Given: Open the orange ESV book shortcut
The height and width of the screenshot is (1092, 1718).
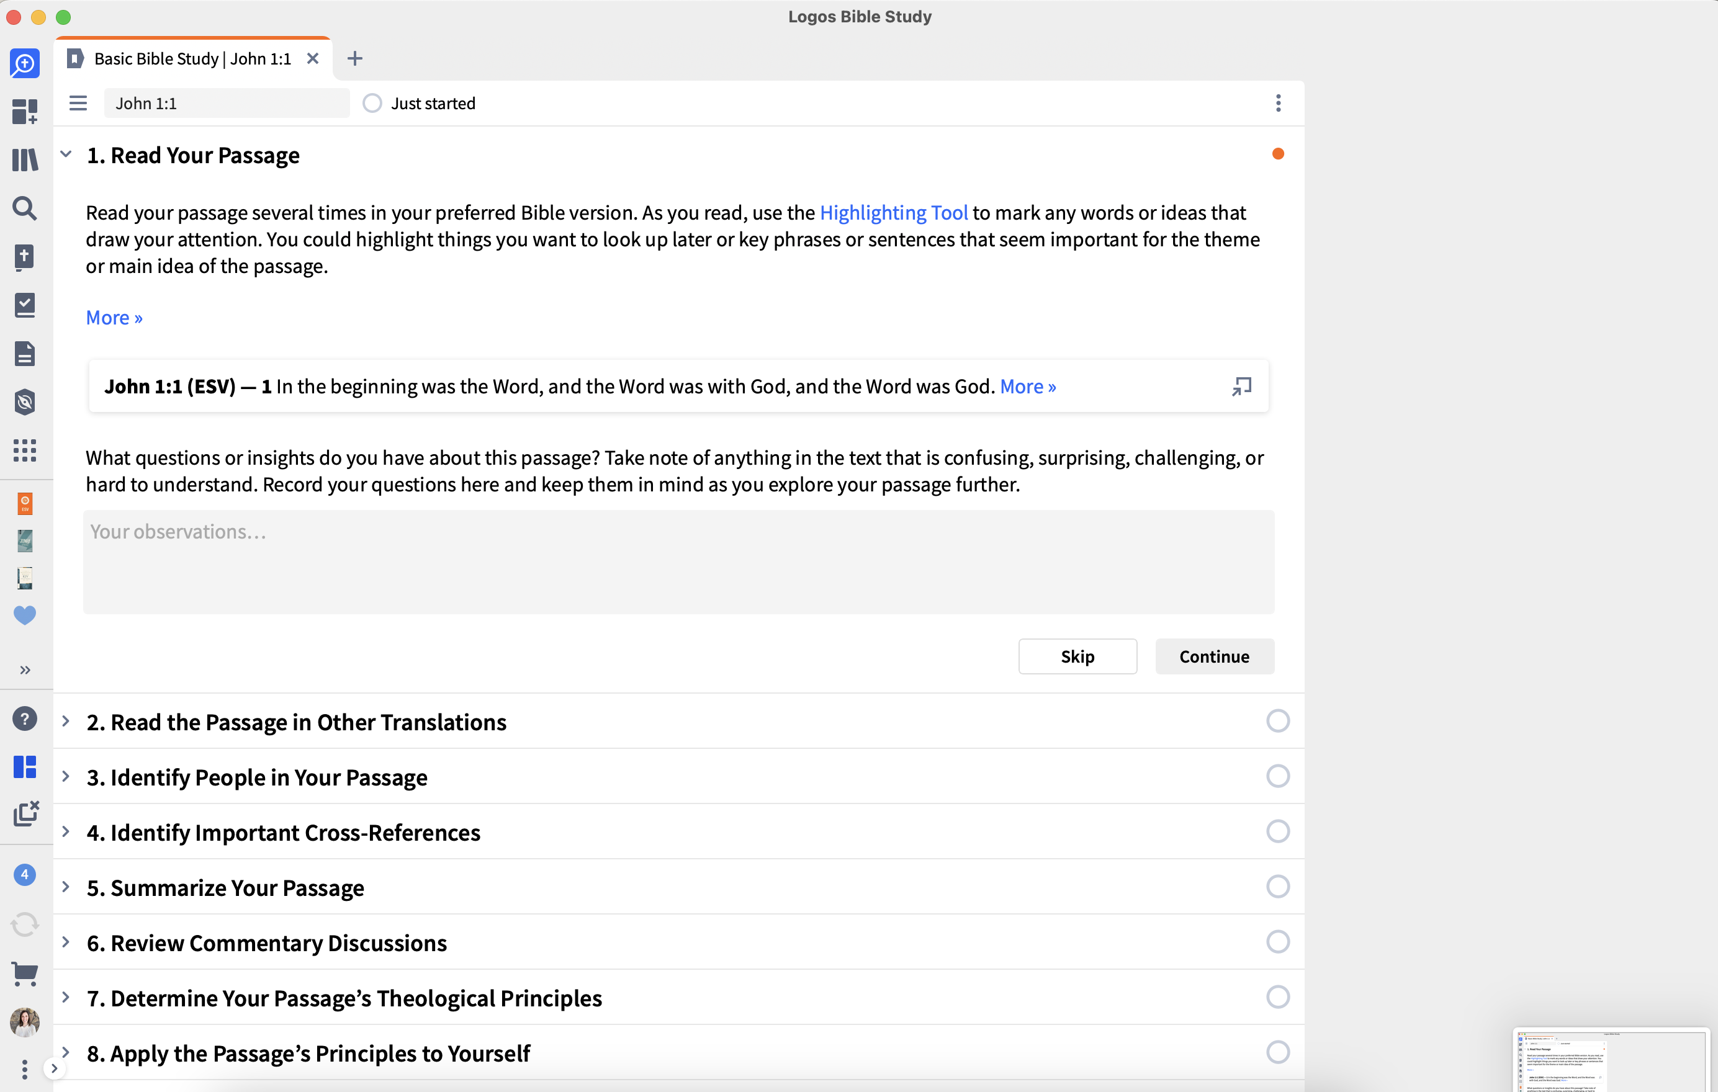Looking at the screenshot, I should (25, 504).
